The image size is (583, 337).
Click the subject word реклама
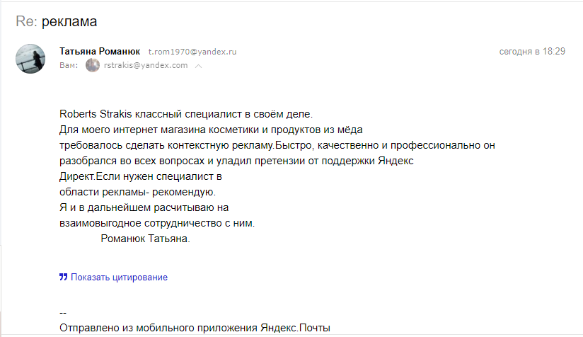[x=69, y=21]
